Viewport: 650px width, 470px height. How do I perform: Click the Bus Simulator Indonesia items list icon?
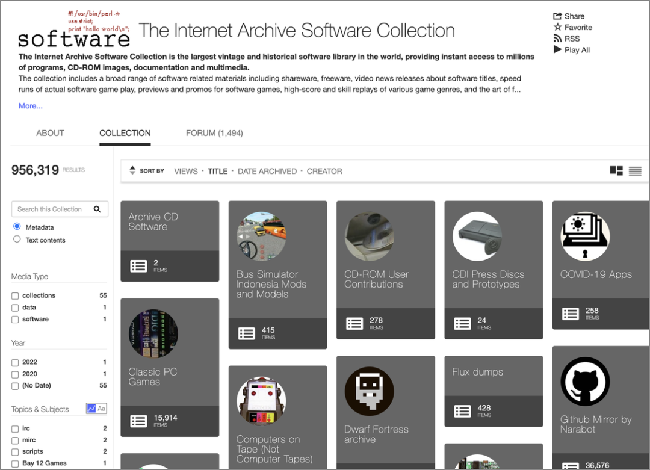click(246, 333)
